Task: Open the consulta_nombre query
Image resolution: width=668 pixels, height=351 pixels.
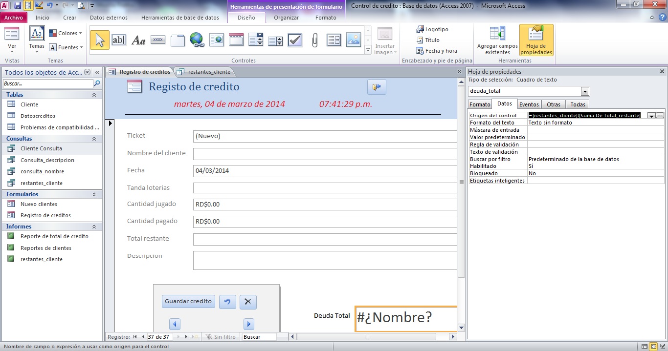Action: (x=42, y=171)
